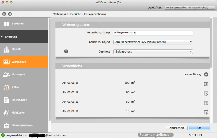Click the Zähler gauge icon
This screenshot has width=217, height=138.
pos(7,87)
